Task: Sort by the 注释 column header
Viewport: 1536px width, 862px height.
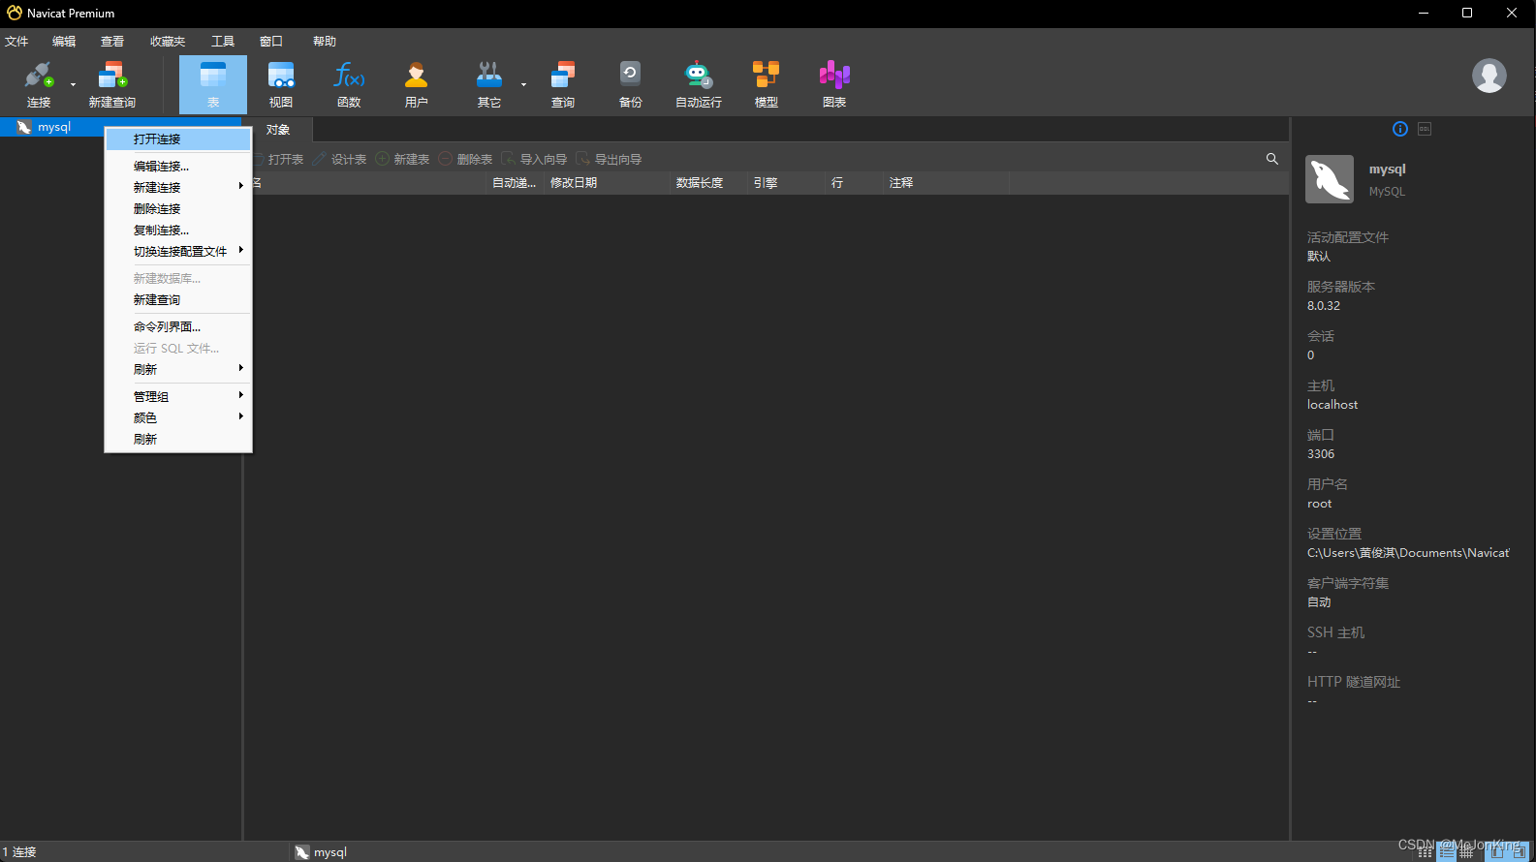Action: 946,183
